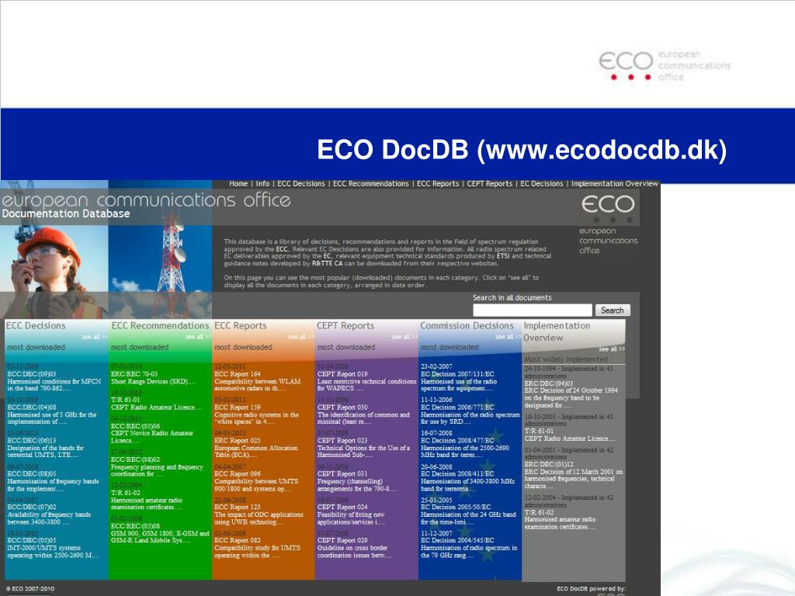The height and width of the screenshot is (596, 795).
Task: Click the CEPT Reports column heading
Action: 345,326
